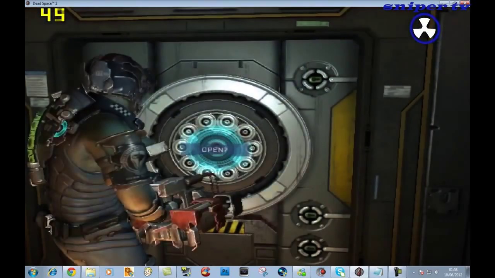Image resolution: width=495 pixels, height=278 pixels.
Task: Switch to Photoshop via the Ps icon
Action: pos(225,272)
